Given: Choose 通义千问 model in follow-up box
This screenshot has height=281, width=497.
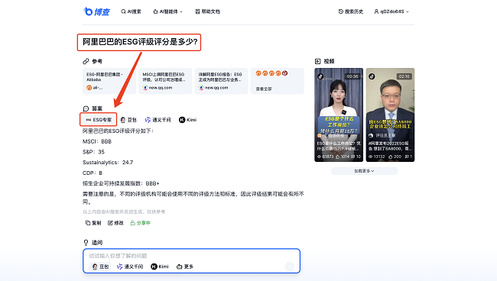Looking at the screenshot, I should pos(130,266).
